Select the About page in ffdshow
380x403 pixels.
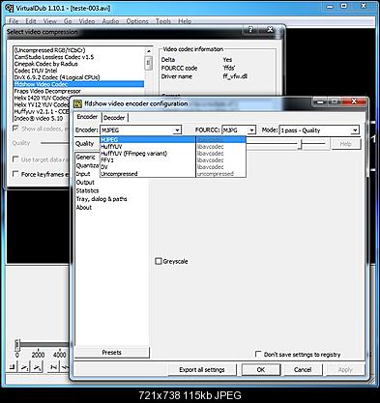pyautogui.click(x=84, y=208)
